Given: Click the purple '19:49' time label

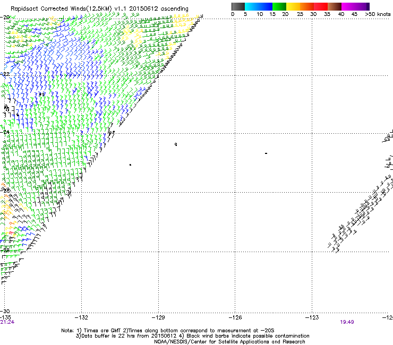Looking at the screenshot, I should [347, 322].
